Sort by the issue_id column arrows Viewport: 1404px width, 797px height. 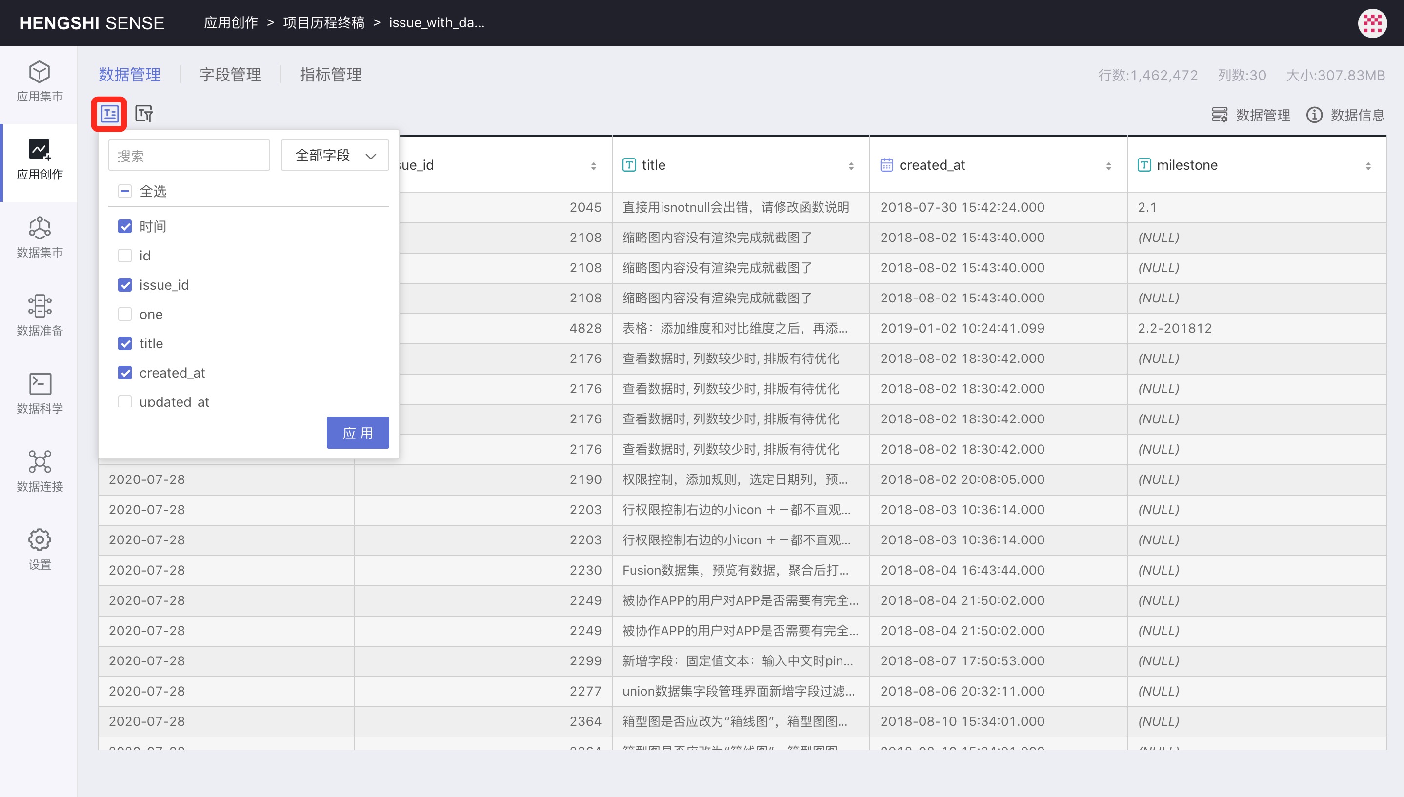[593, 166]
